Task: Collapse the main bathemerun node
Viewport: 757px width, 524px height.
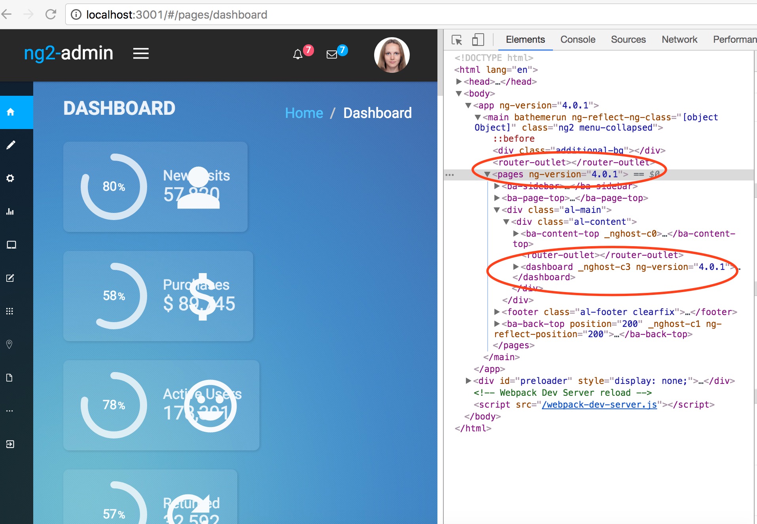Action: tap(478, 118)
